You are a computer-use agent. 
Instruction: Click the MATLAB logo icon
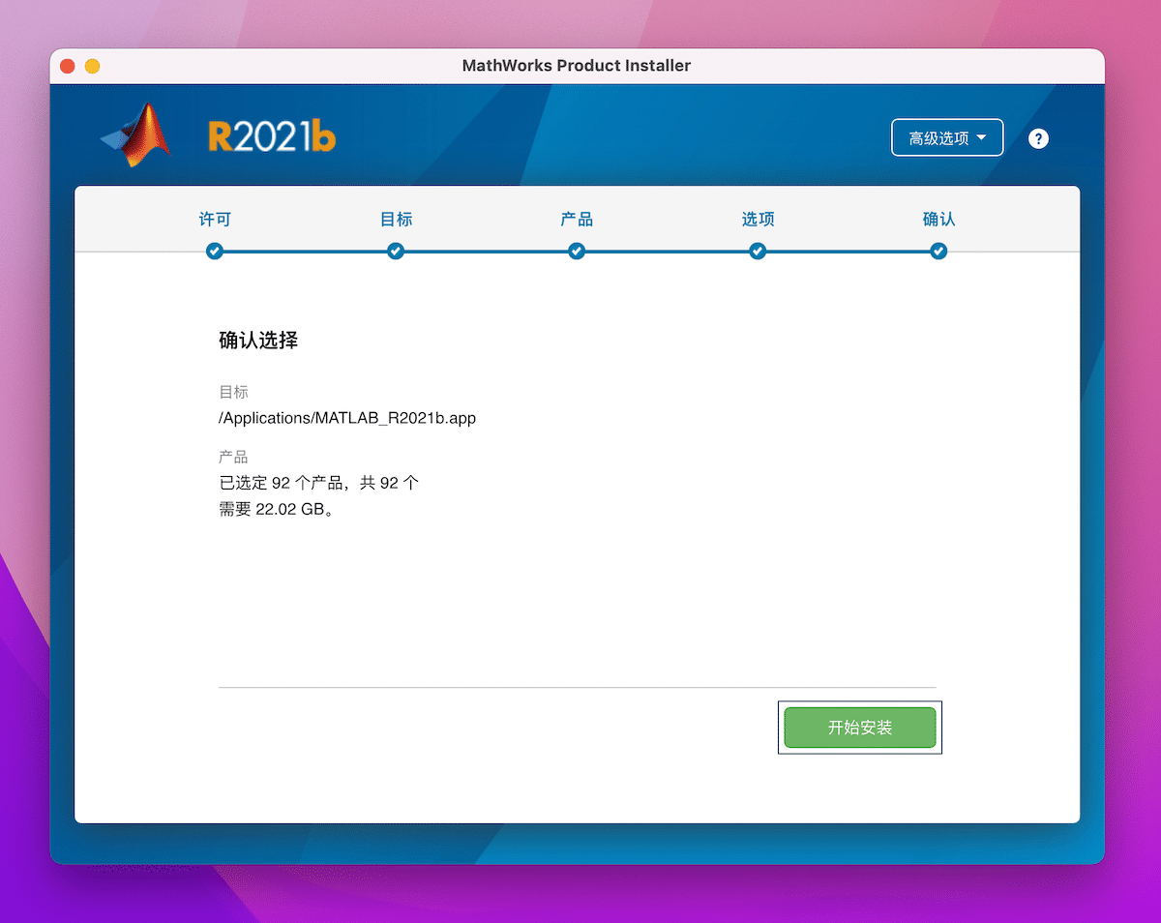pos(135,135)
